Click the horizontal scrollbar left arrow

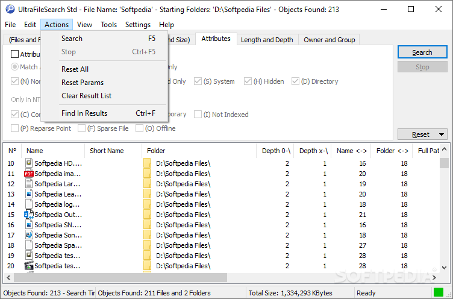coord(8,278)
